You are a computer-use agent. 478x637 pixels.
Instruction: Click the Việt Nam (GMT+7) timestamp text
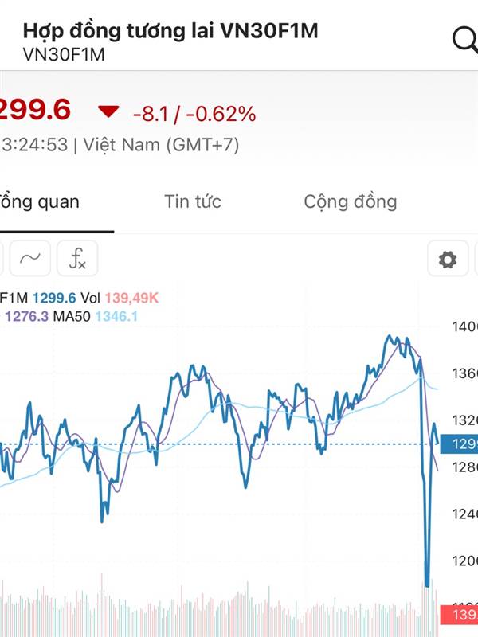tap(161, 145)
